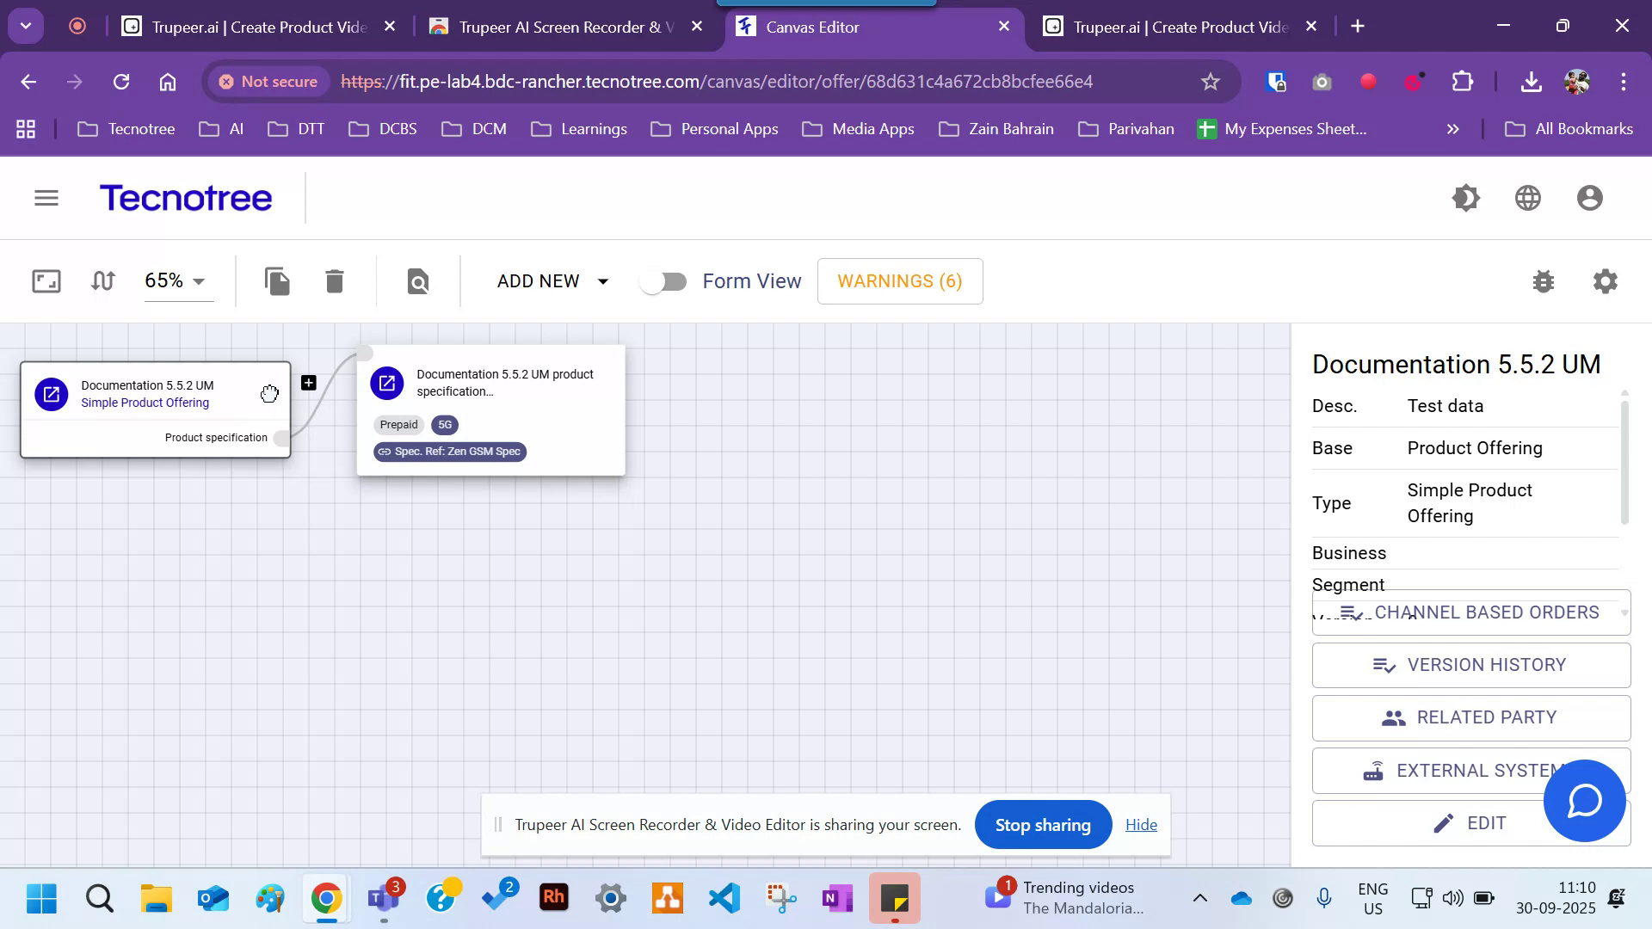The image size is (1652, 929).
Task: Enable the Form View toggle
Action: (663, 281)
